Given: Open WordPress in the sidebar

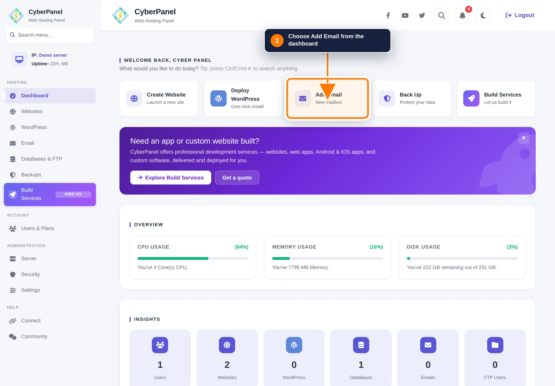Looking at the screenshot, I should [x=50, y=127].
